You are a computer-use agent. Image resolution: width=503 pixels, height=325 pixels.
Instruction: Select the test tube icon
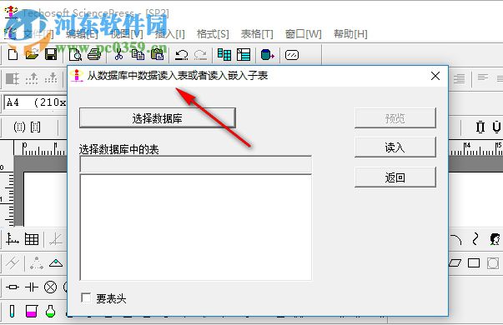[x=13, y=311]
